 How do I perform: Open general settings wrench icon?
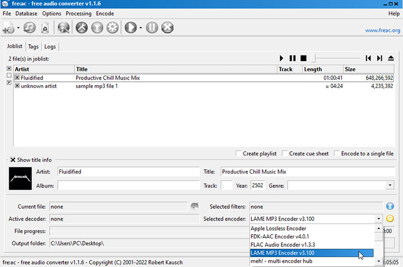(x=82, y=27)
